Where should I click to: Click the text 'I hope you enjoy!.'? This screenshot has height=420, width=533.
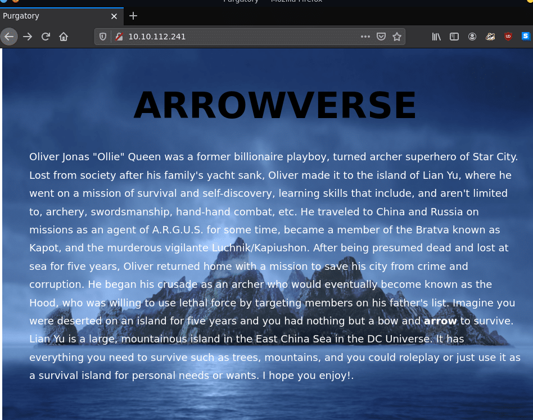tap(308, 376)
